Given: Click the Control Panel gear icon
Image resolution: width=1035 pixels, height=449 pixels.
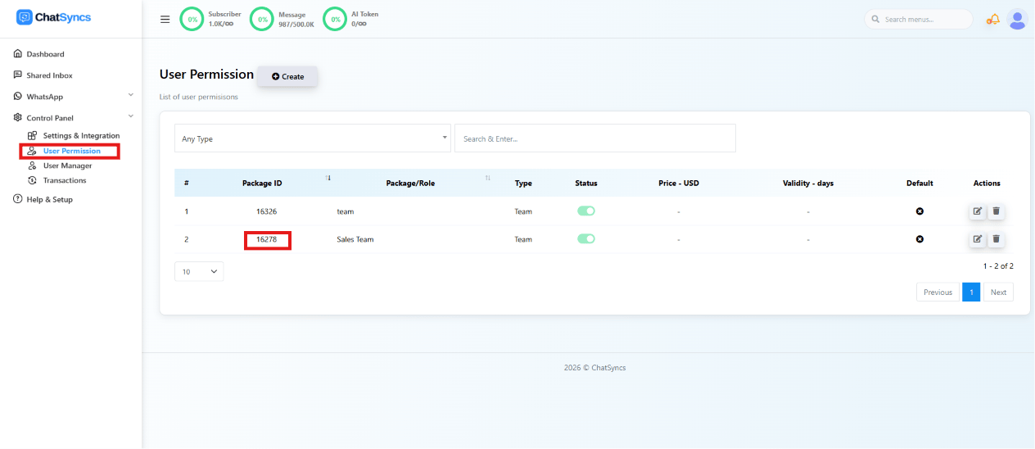Looking at the screenshot, I should 18,118.
